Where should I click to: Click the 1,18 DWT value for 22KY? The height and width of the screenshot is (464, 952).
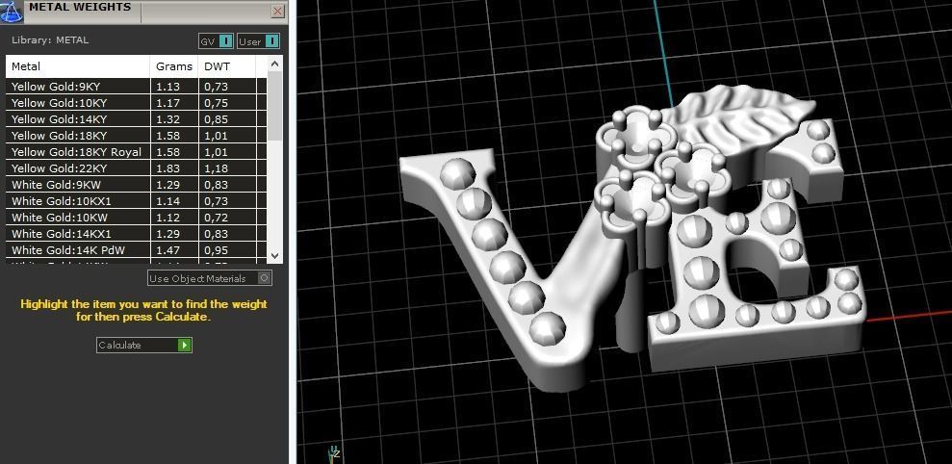pos(217,168)
